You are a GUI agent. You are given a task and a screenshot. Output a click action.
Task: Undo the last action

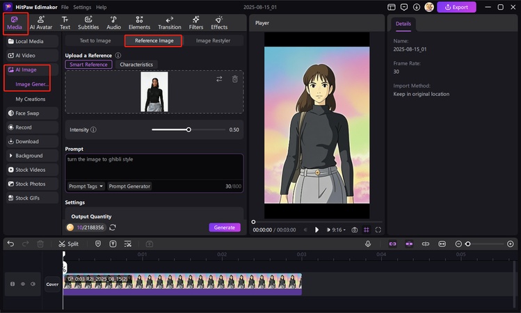[10, 244]
